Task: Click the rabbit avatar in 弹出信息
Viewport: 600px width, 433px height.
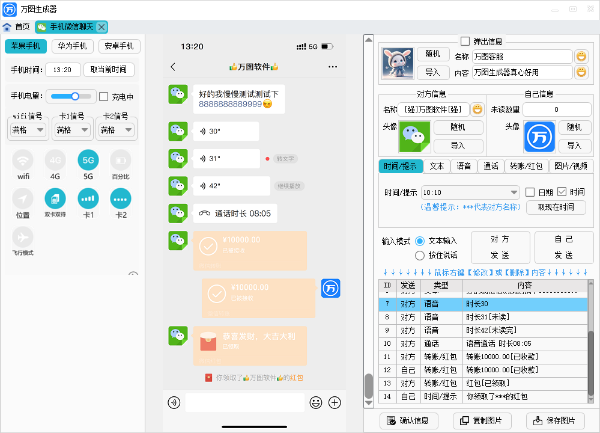Action: (x=398, y=63)
